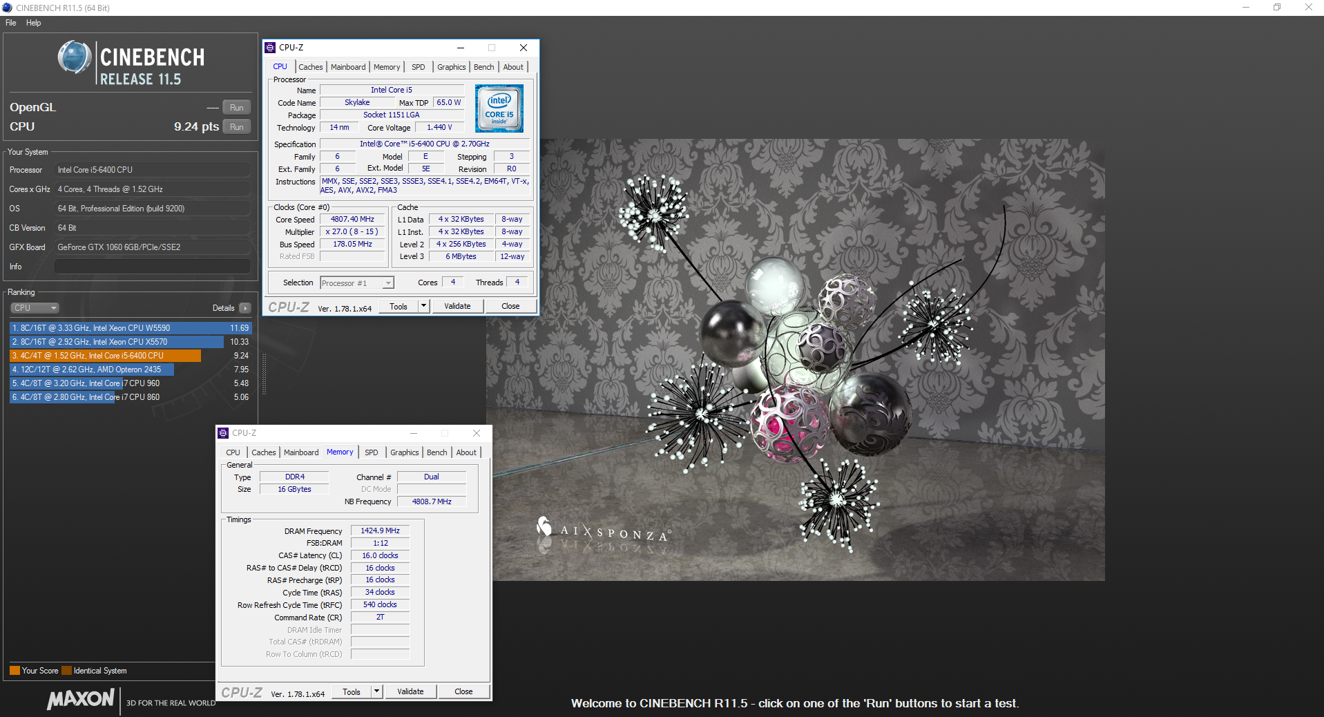Screen dimensions: 1324x717
Task: Select the Xeon X5570 ranking entry
Action: tap(131, 342)
